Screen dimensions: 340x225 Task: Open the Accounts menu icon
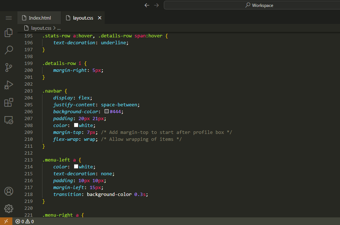[9, 191]
